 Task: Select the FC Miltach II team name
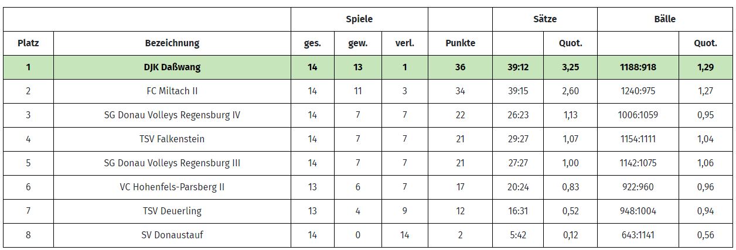click(172, 91)
